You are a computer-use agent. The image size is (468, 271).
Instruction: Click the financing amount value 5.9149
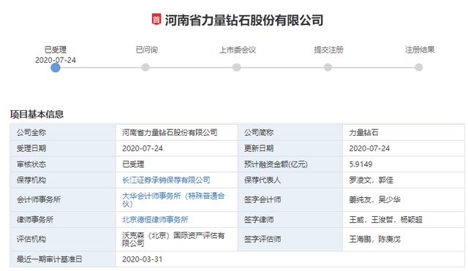click(x=361, y=164)
